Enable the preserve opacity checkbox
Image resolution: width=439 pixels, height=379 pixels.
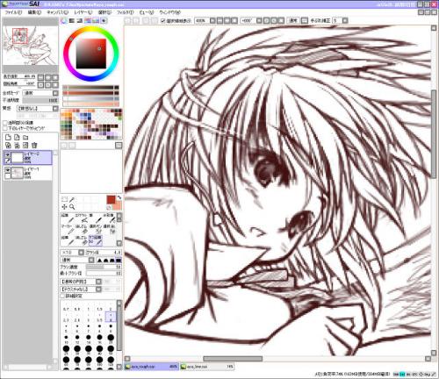pyautogui.click(x=5, y=123)
